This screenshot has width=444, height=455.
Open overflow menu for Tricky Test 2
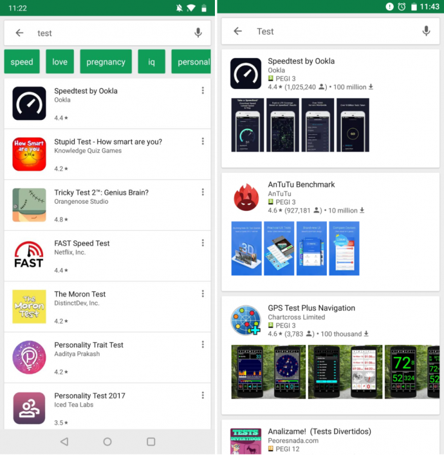tap(203, 192)
